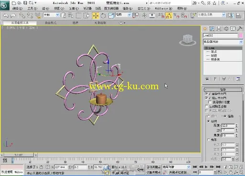This screenshot has height=176, width=245.
Task: Open the quick access toolbar dropdown arrow
Action: pyautogui.click(x=35, y=3)
